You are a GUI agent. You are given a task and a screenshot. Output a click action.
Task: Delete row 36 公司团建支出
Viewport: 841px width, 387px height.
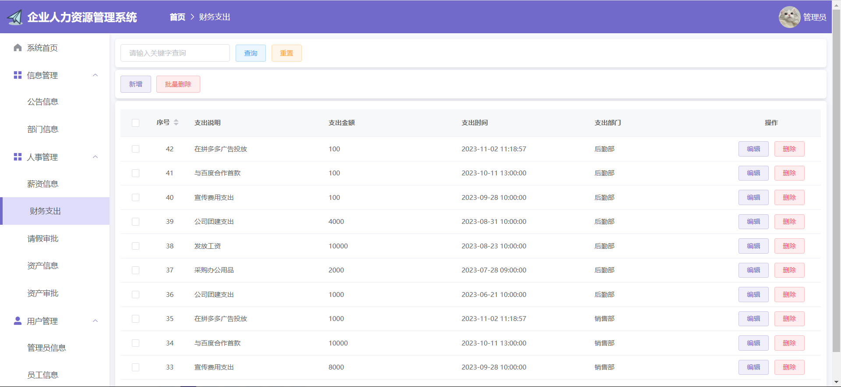tap(789, 295)
